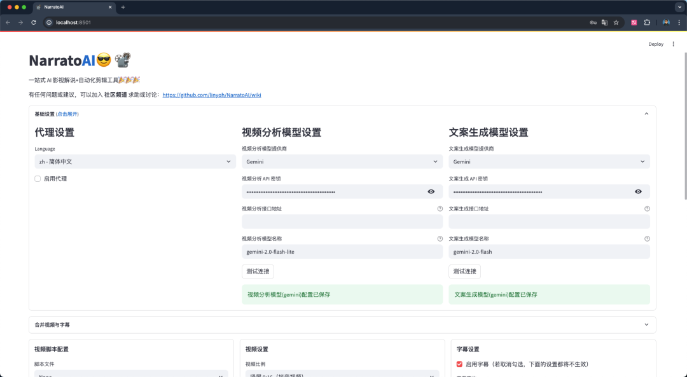Click the 视频分析模型设置 heading
687x377 pixels.
coord(282,132)
